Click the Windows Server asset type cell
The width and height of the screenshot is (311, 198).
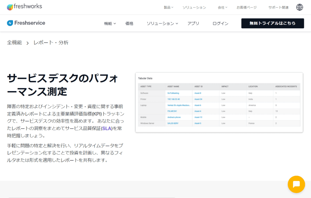[147, 123]
